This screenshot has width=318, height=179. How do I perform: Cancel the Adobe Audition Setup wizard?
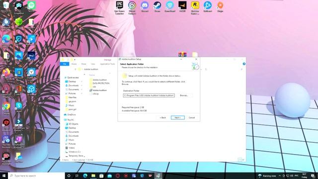click(192, 118)
